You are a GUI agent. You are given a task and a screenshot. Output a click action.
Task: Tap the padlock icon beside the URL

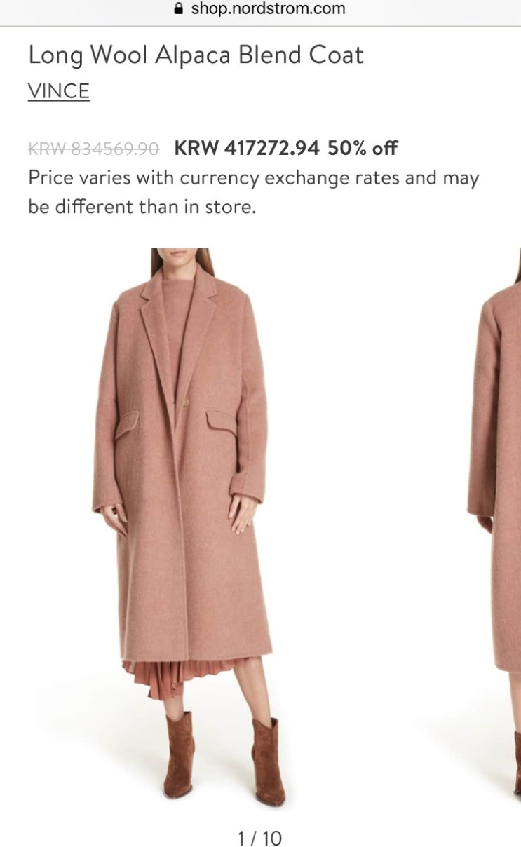tap(177, 9)
